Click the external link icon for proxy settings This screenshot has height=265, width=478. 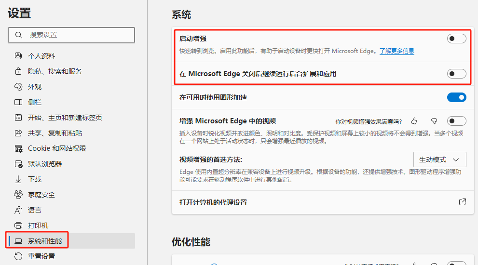[x=462, y=202]
